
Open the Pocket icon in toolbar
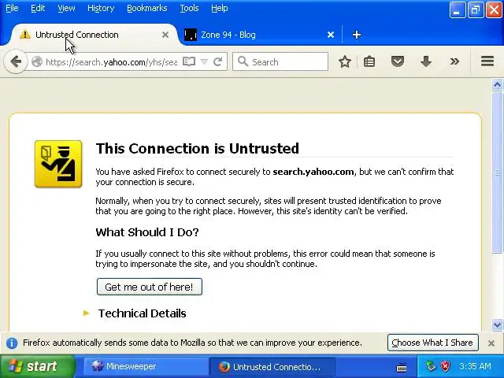(397, 61)
